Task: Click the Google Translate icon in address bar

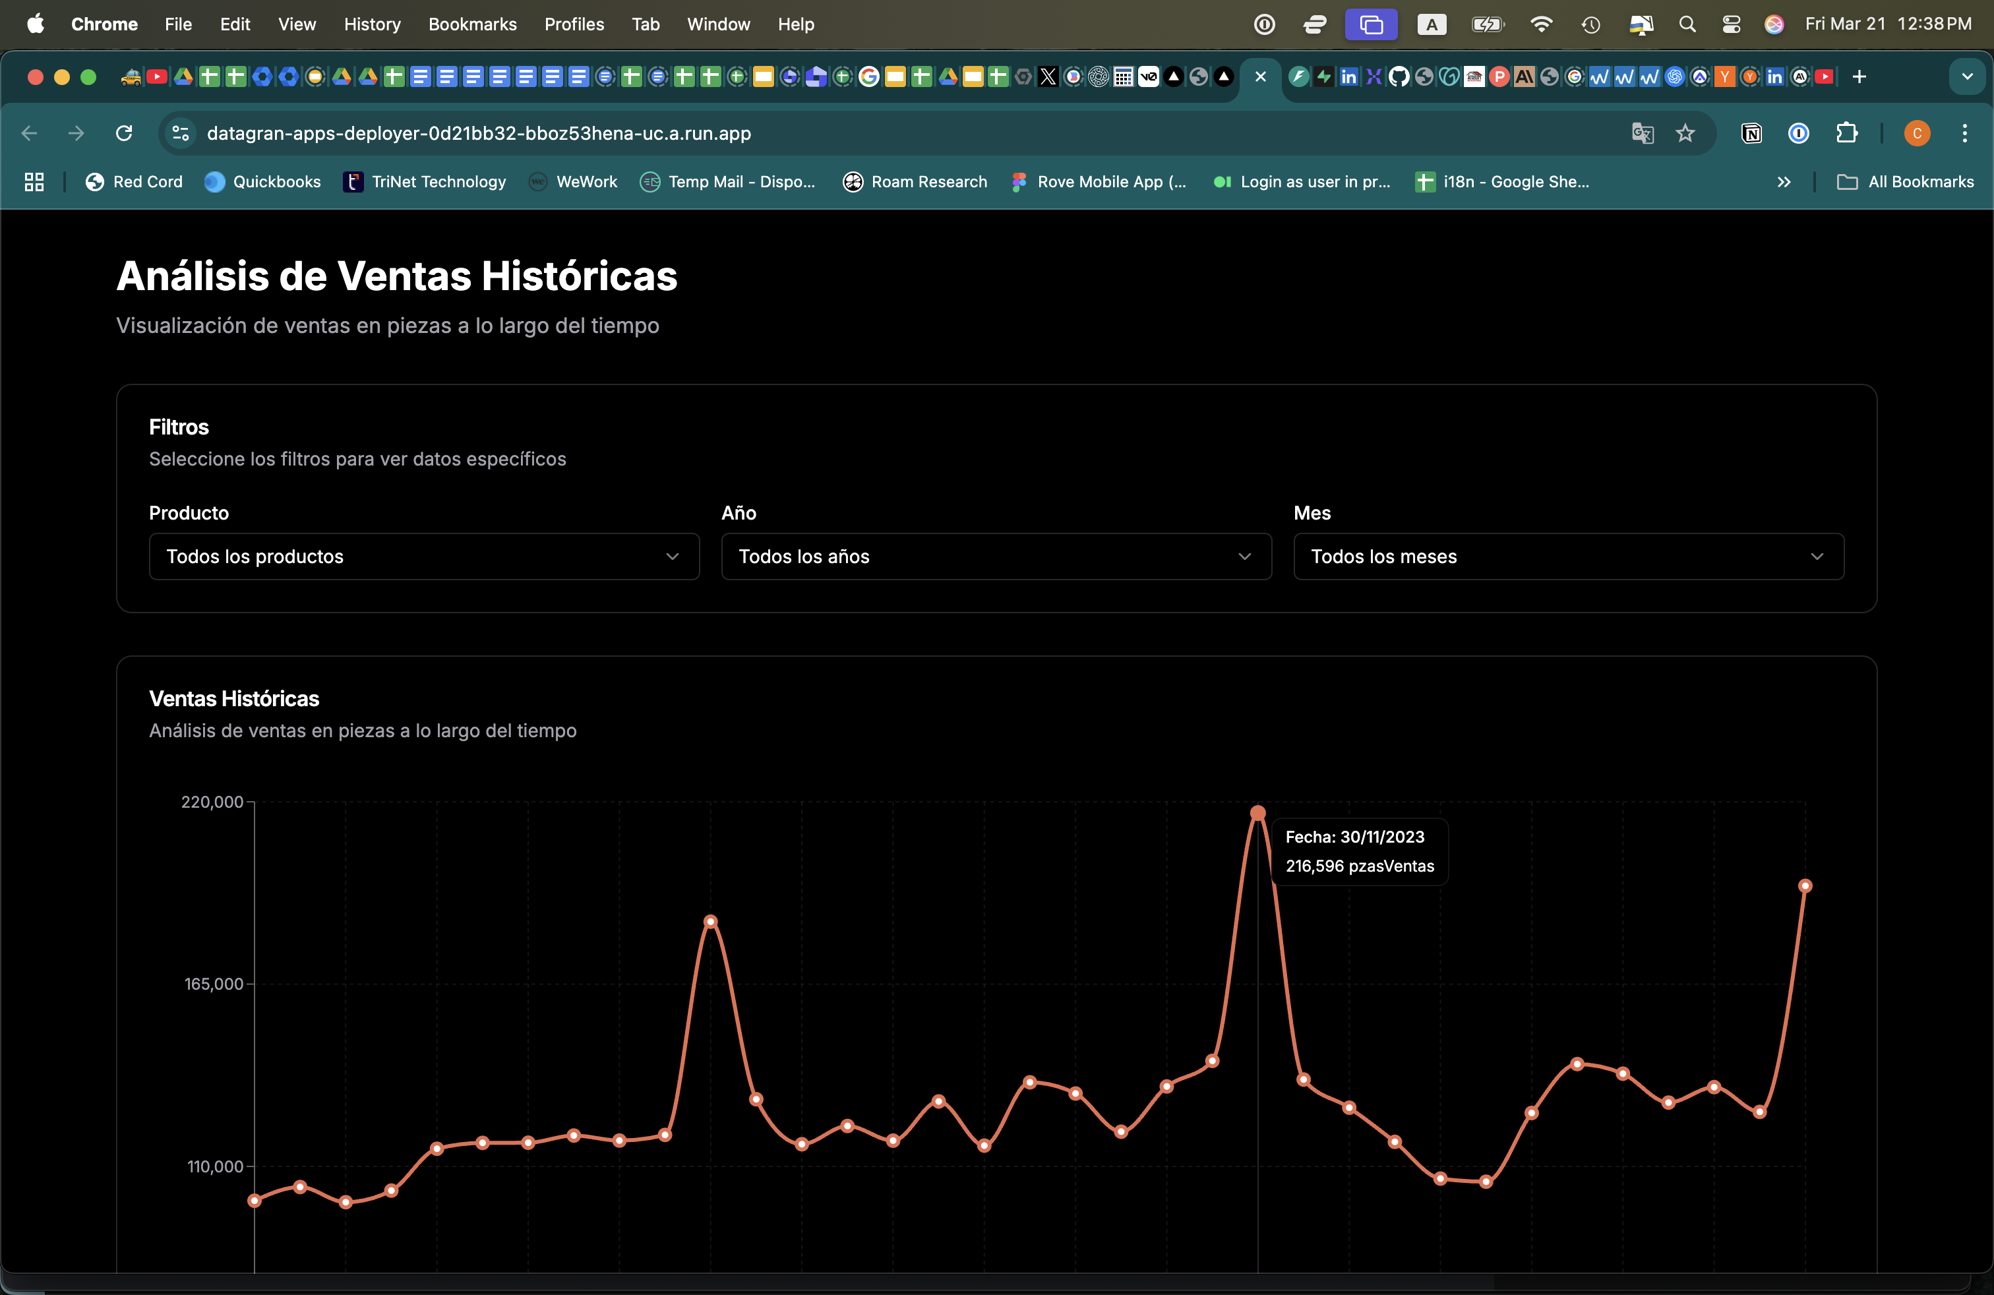Action: click(1642, 133)
